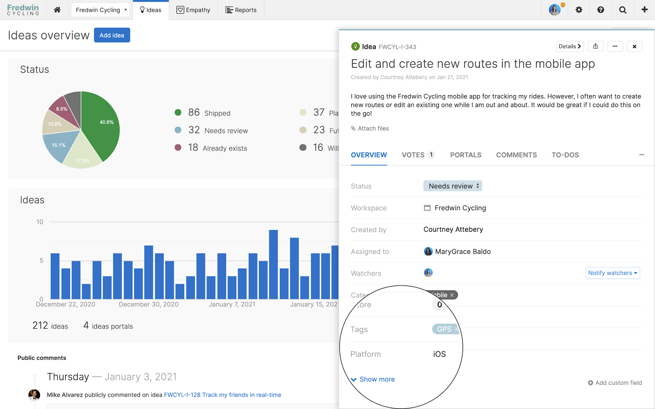This screenshot has width=655, height=409.
Task: Open search with the magnifier icon
Action: (x=623, y=10)
